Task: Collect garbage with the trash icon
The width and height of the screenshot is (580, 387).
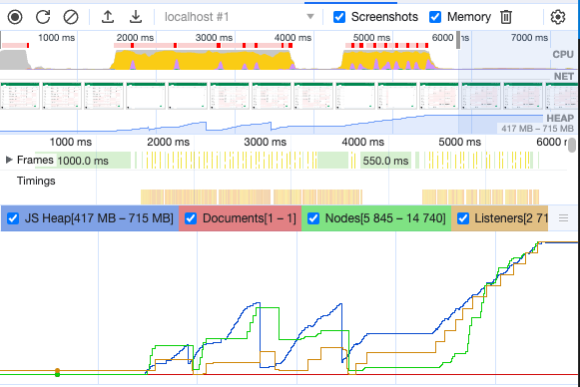Action: 506,17
